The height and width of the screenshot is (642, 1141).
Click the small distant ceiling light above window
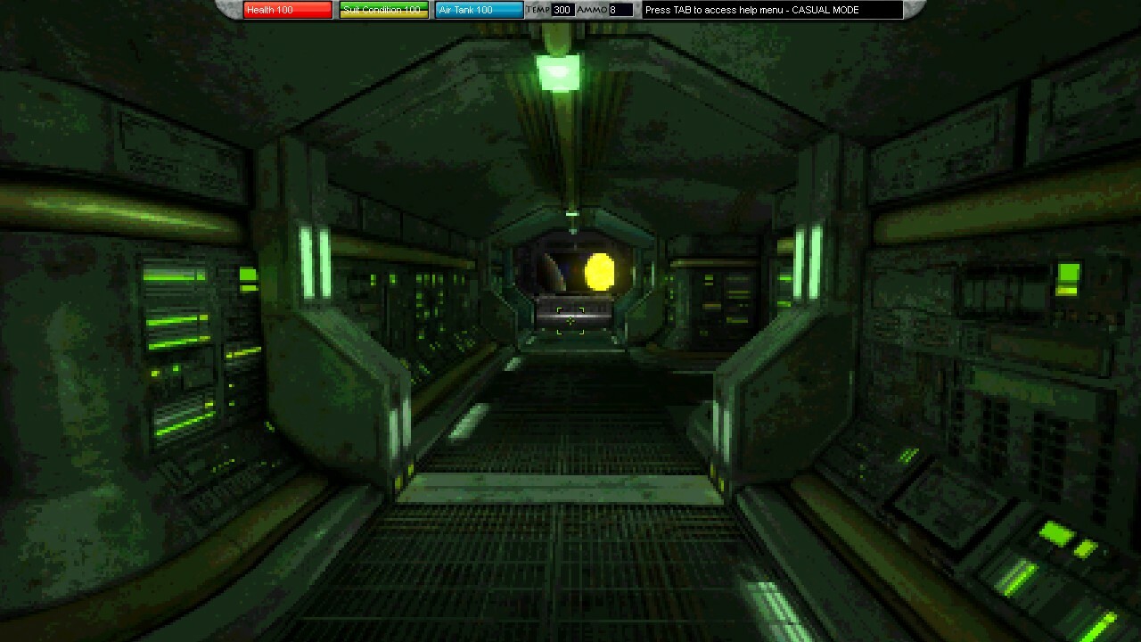click(572, 214)
